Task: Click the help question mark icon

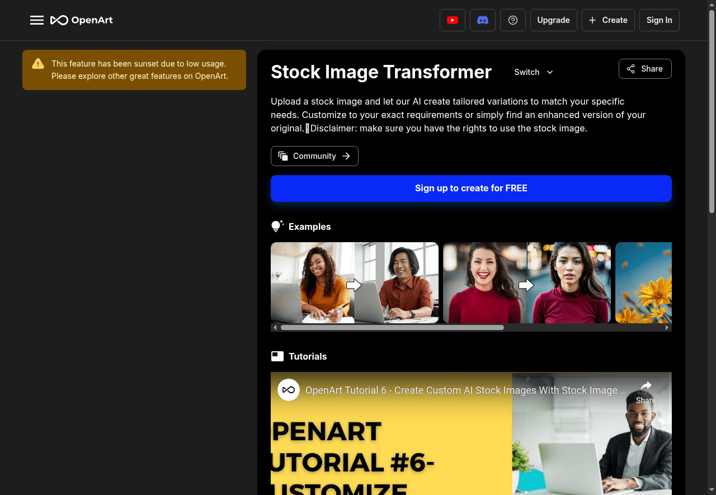Action: click(x=512, y=20)
